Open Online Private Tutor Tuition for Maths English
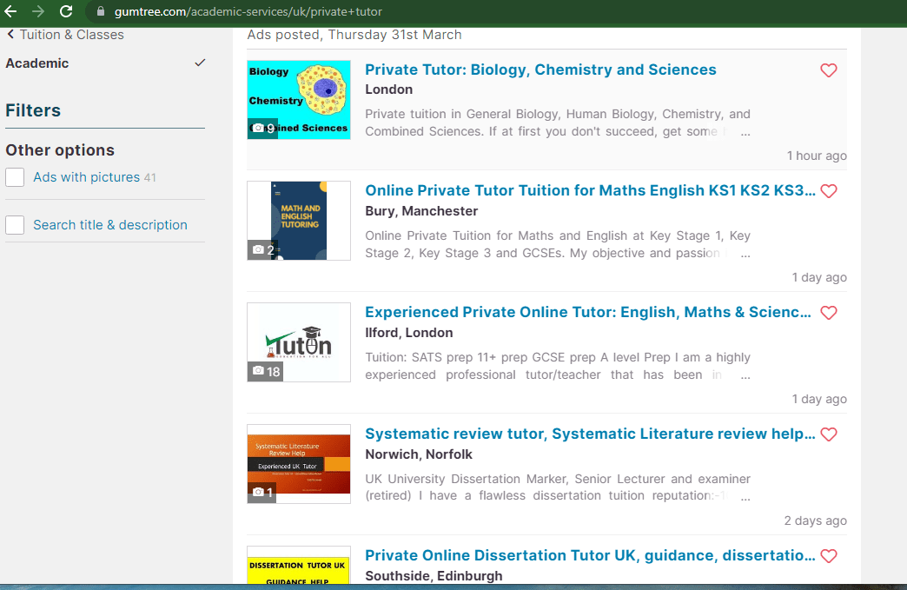The height and width of the screenshot is (590, 907). pos(590,190)
